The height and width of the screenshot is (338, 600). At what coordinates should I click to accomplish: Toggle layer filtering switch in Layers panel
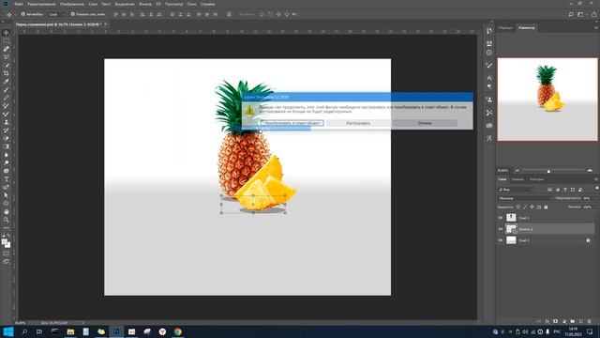pos(596,189)
